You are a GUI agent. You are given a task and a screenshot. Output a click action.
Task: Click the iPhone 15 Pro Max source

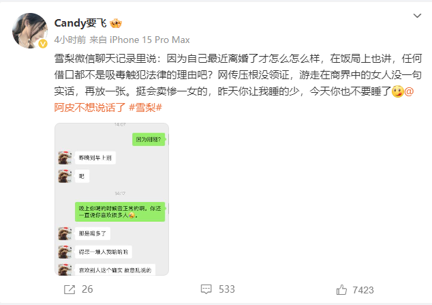[x=150, y=40]
